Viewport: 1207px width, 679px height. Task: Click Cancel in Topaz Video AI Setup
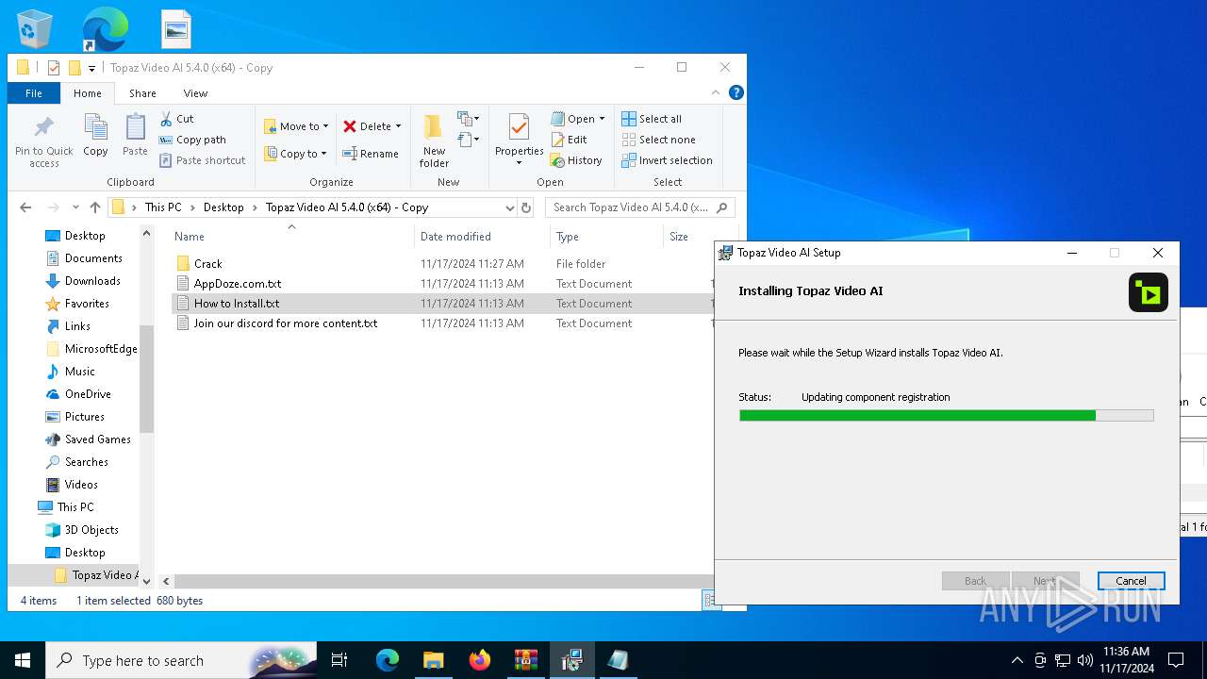(x=1131, y=581)
